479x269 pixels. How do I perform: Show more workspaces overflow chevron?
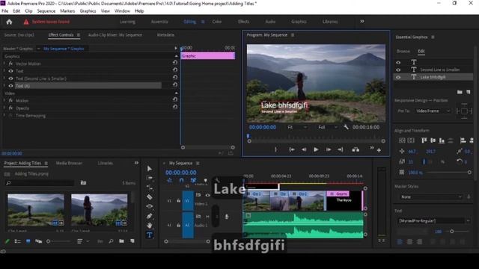362,22
